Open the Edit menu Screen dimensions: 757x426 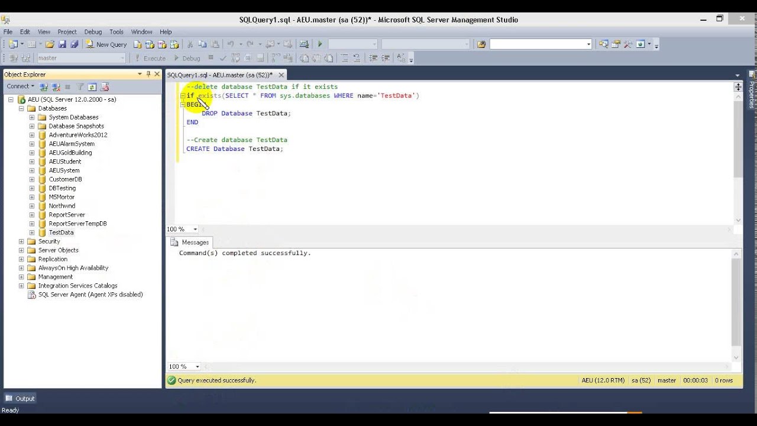click(25, 32)
